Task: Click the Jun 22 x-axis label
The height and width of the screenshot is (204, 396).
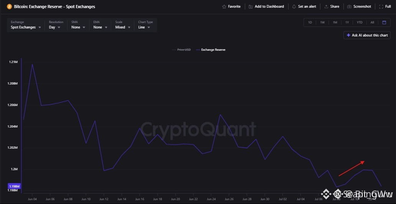Action: coord(193,199)
